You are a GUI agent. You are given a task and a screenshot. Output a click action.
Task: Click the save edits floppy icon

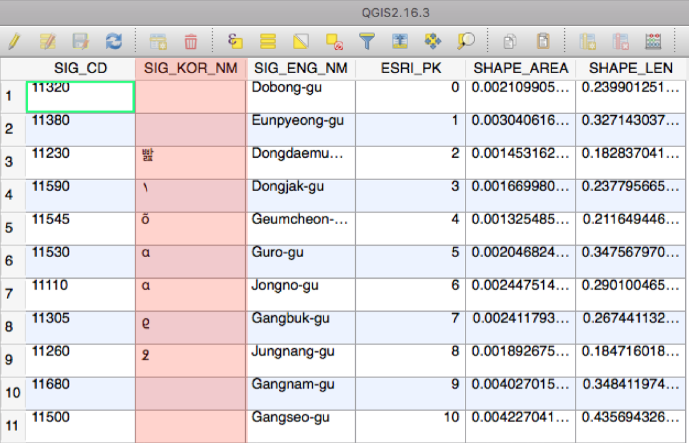81,42
